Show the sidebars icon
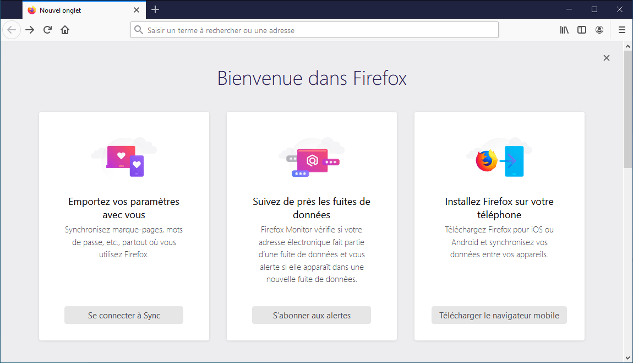Image resolution: width=633 pixels, height=363 pixels. pyautogui.click(x=582, y=30)
